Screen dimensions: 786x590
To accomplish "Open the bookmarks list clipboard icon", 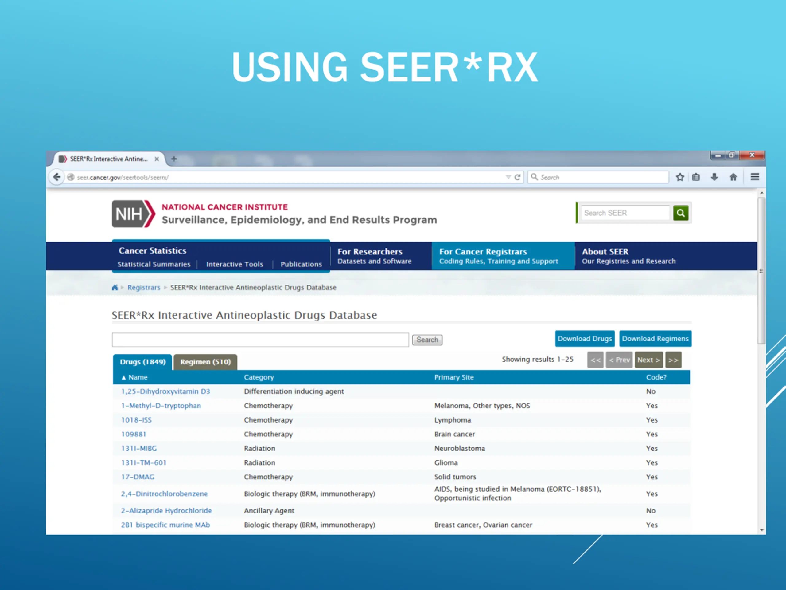I will [696, 177].
